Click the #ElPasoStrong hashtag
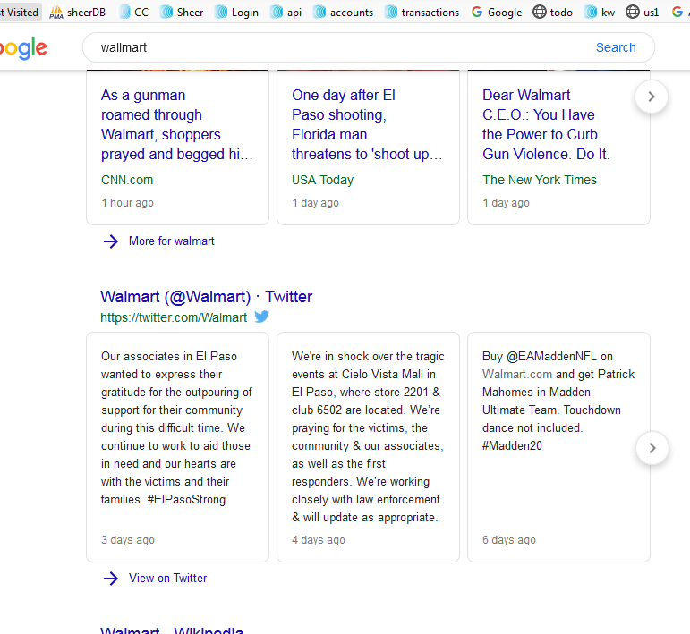Image resolution: width=690 pixels, height=634 pixels. (186, 500)
